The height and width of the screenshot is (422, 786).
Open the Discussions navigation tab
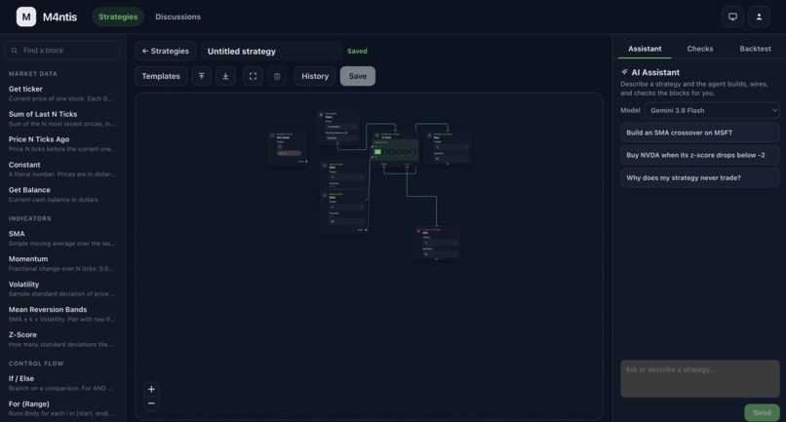click(177, 17)
